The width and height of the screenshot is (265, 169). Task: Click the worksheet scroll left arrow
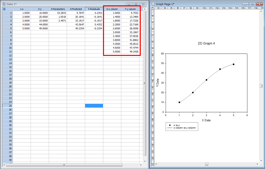tap(4, 165)
